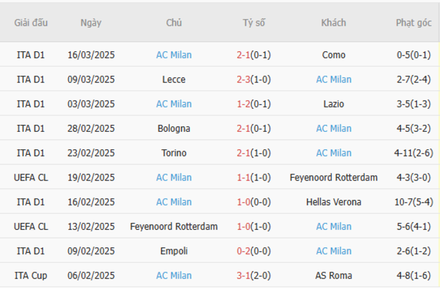Click the Giải đấu column header
The width and height of the screenshot is (440, 298).
click(31, 23)
